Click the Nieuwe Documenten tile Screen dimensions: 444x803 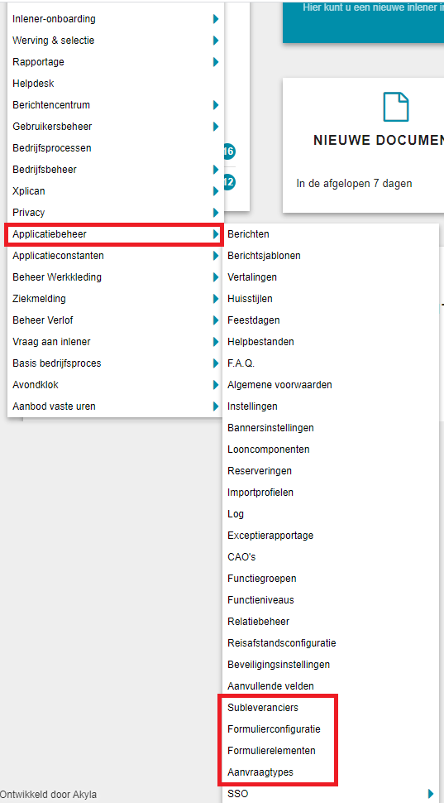click(x=363, y=145)
